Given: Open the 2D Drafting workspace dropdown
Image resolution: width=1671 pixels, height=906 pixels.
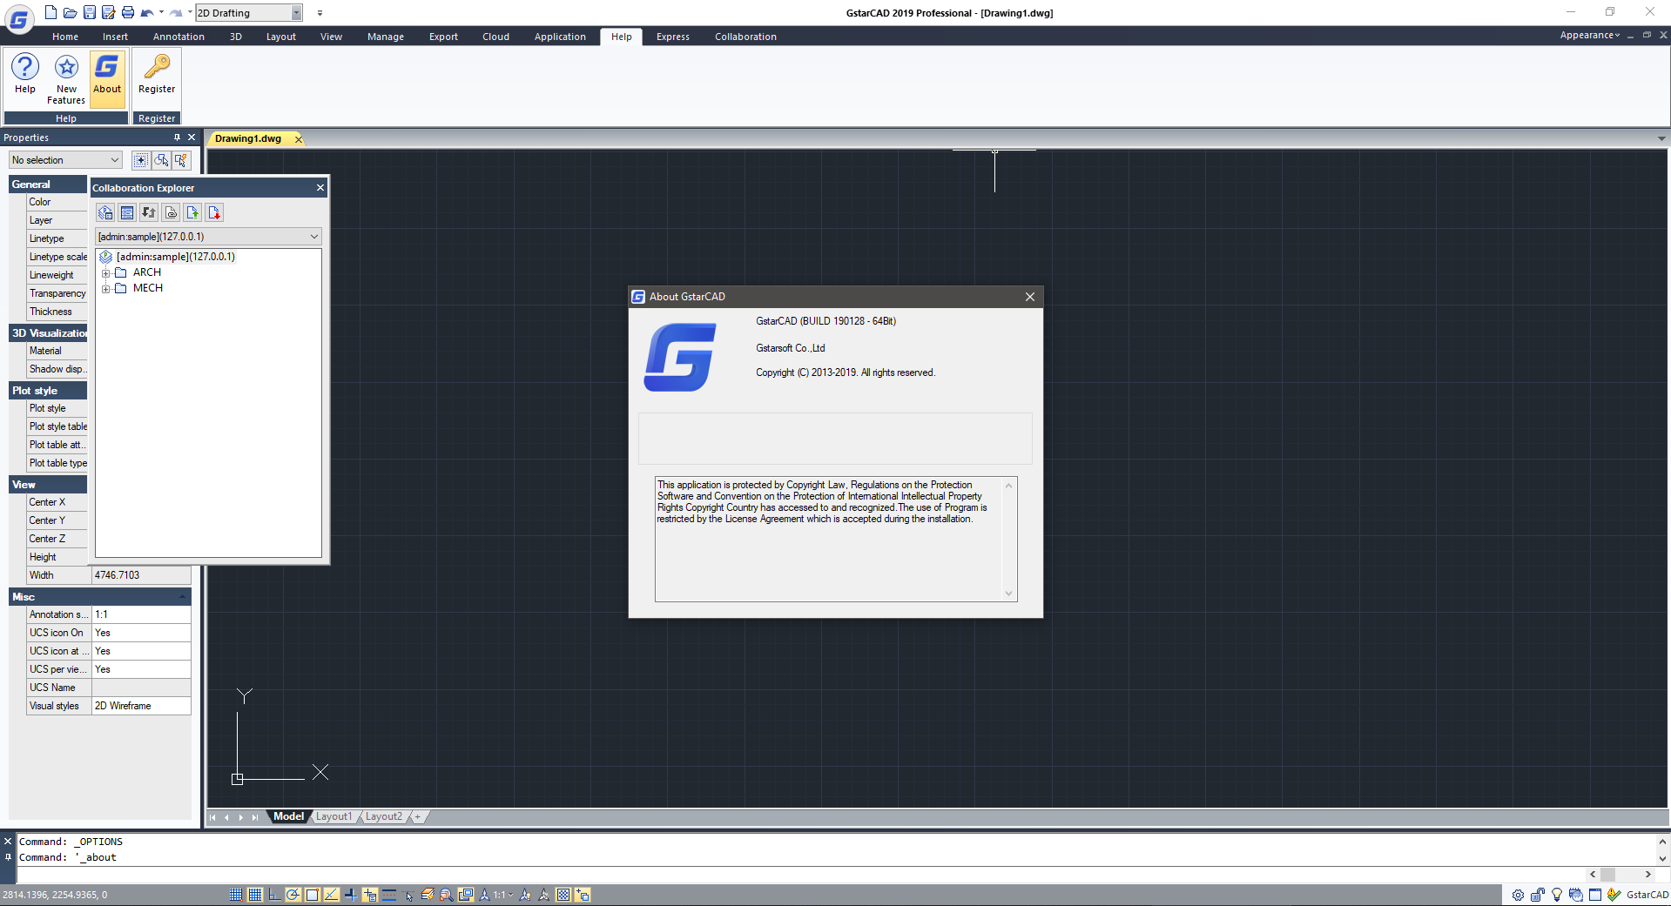Looking at the screenshot, I should (296, 12).
